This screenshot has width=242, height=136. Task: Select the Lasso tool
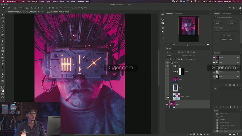point(2,22)
